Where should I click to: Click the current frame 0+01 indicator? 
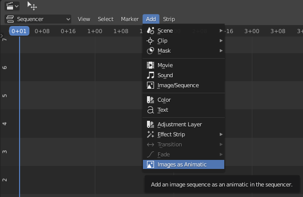pyautogui.click(x=19, y=31)
